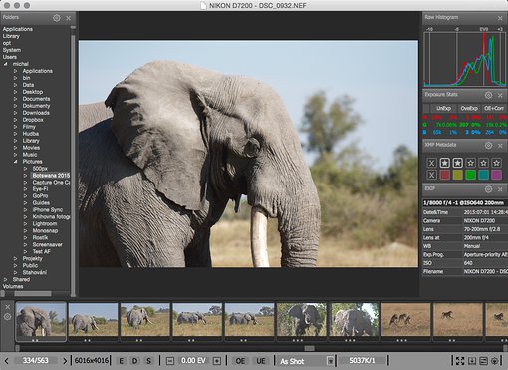Select the UnExp column tab
This screenshot has height=370, width=508.
click(x=443, y=108)
